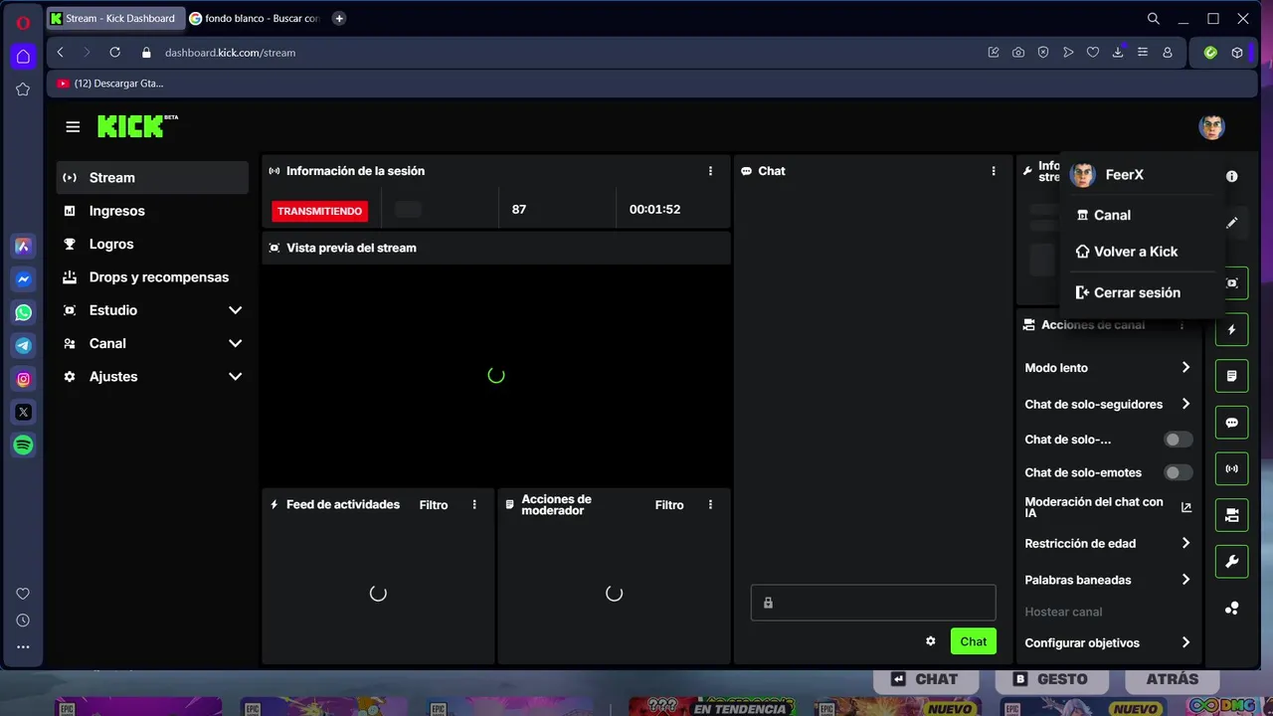This screenshot has width=1273, height=716.
Task: Open Opera easy setup sliders icon
Action: 1143,53
